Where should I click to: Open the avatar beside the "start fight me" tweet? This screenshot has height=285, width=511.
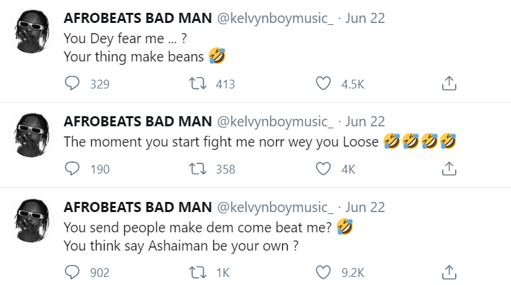31,135
